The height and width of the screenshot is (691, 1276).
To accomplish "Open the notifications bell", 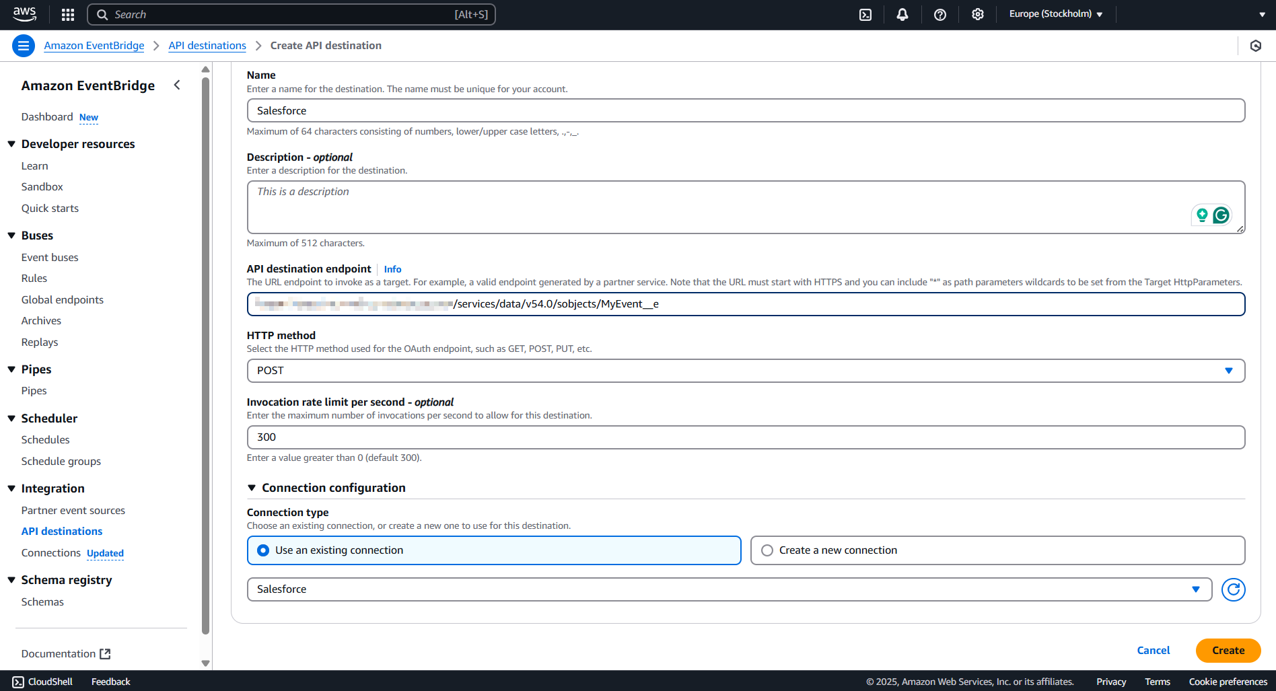I will [x=902, y=15].
